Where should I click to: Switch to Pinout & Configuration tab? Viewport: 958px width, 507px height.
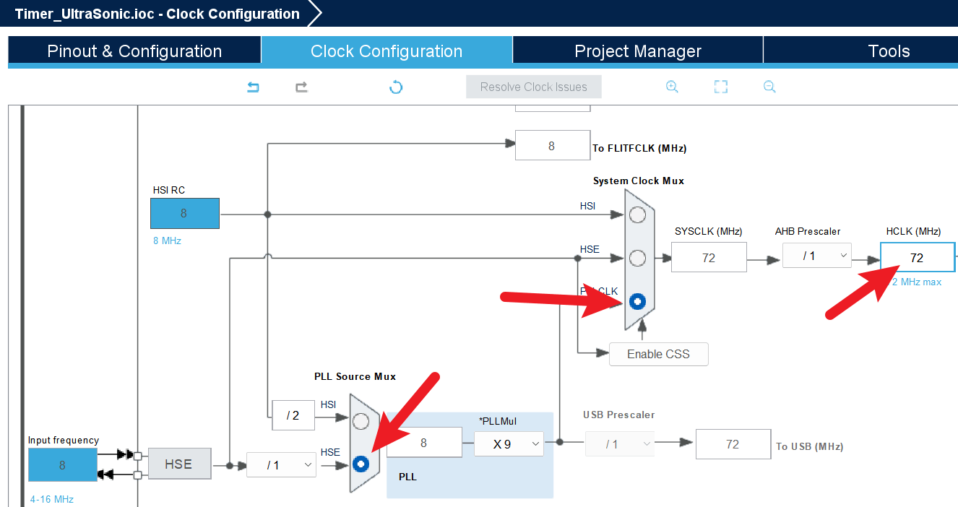[x=134, y=51]
